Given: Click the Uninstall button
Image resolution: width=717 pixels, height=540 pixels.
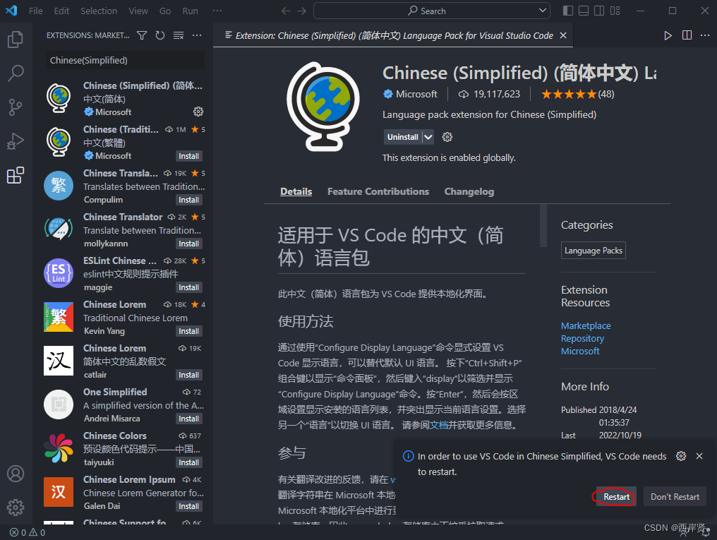Looking at the screenshot, I should click(x=403, y=137).
